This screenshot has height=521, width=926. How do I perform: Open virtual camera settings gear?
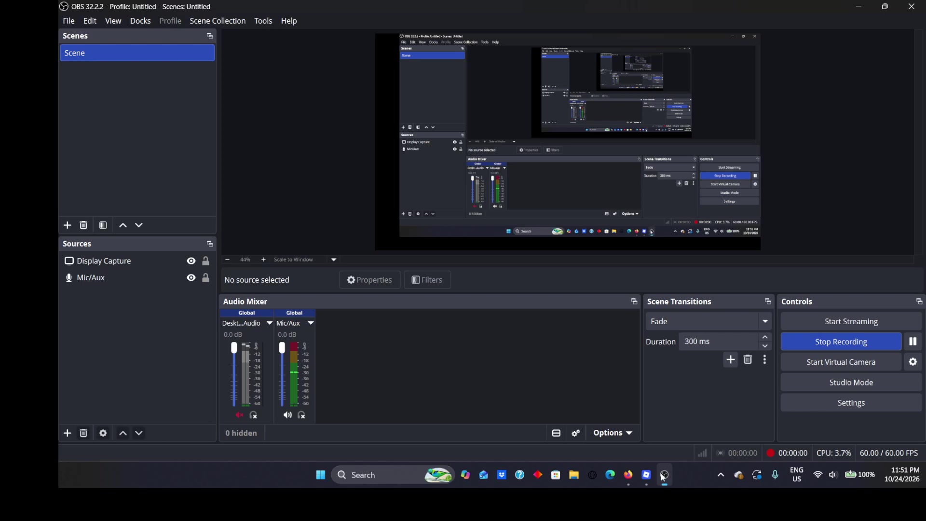click(x=913, y=362)
